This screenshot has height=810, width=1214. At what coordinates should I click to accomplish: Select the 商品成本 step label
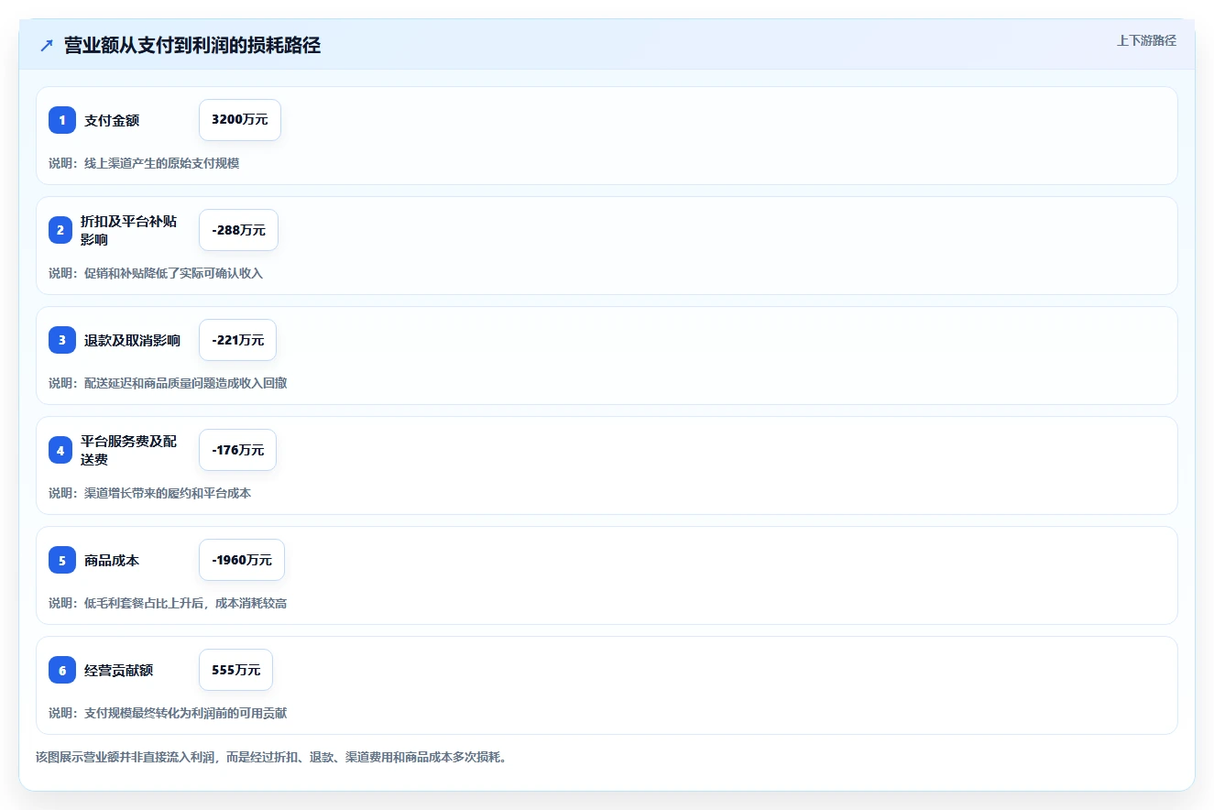click(112, 560)
